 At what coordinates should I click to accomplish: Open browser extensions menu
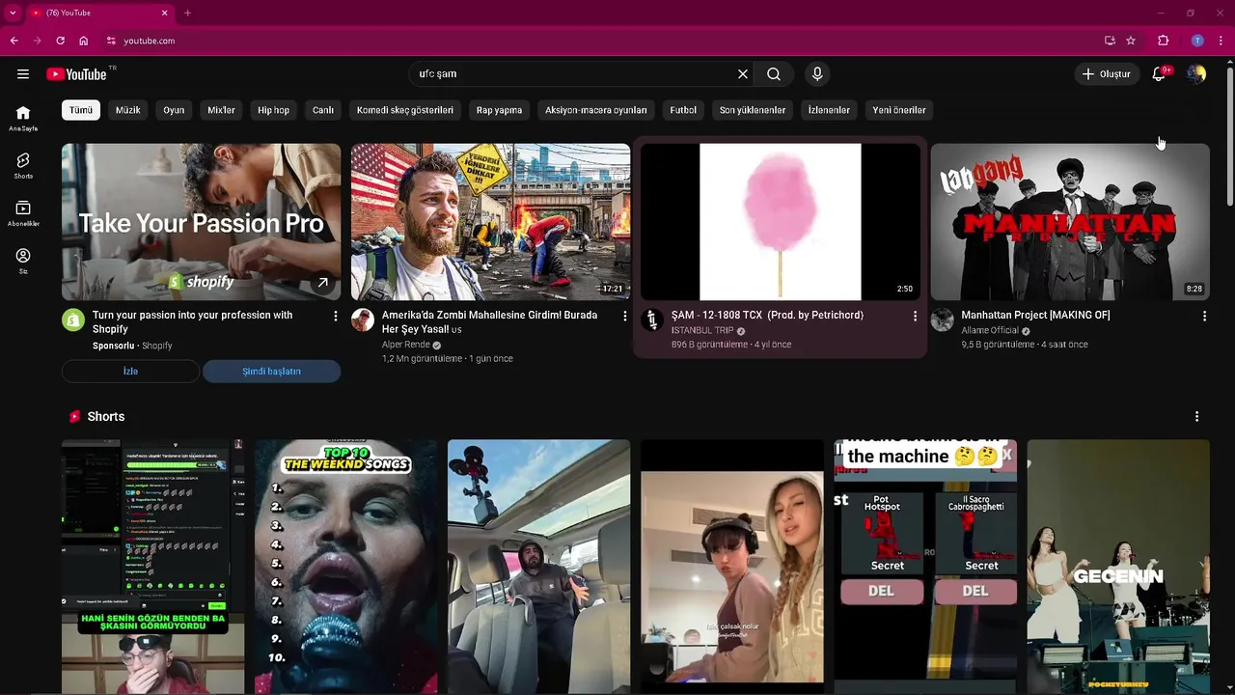click(x=1163, y=41)
